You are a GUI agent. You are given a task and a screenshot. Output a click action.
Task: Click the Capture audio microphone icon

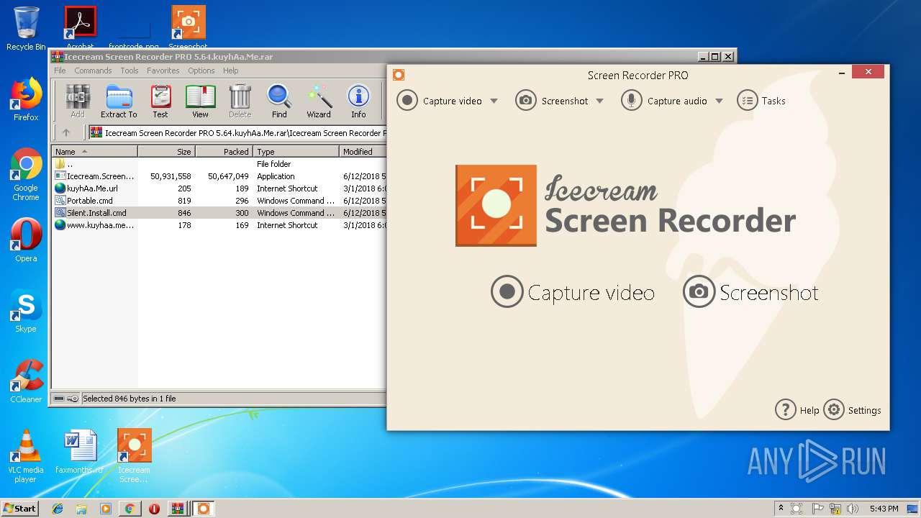click(632, 101)
